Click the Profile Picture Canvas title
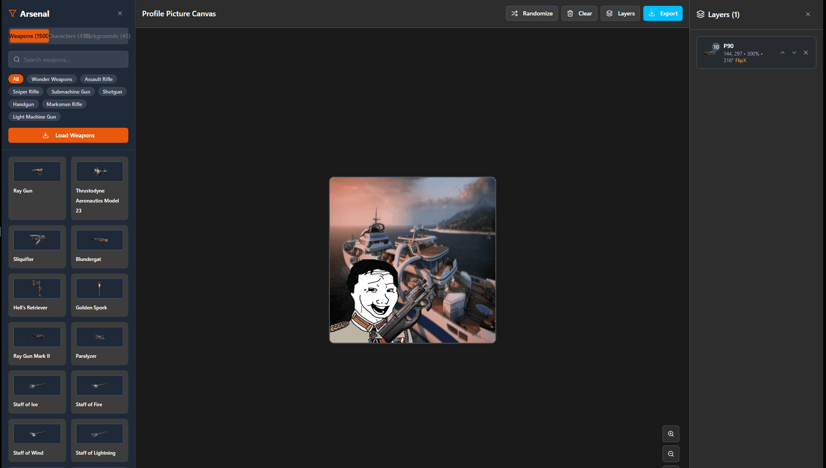 click(179, 13)
